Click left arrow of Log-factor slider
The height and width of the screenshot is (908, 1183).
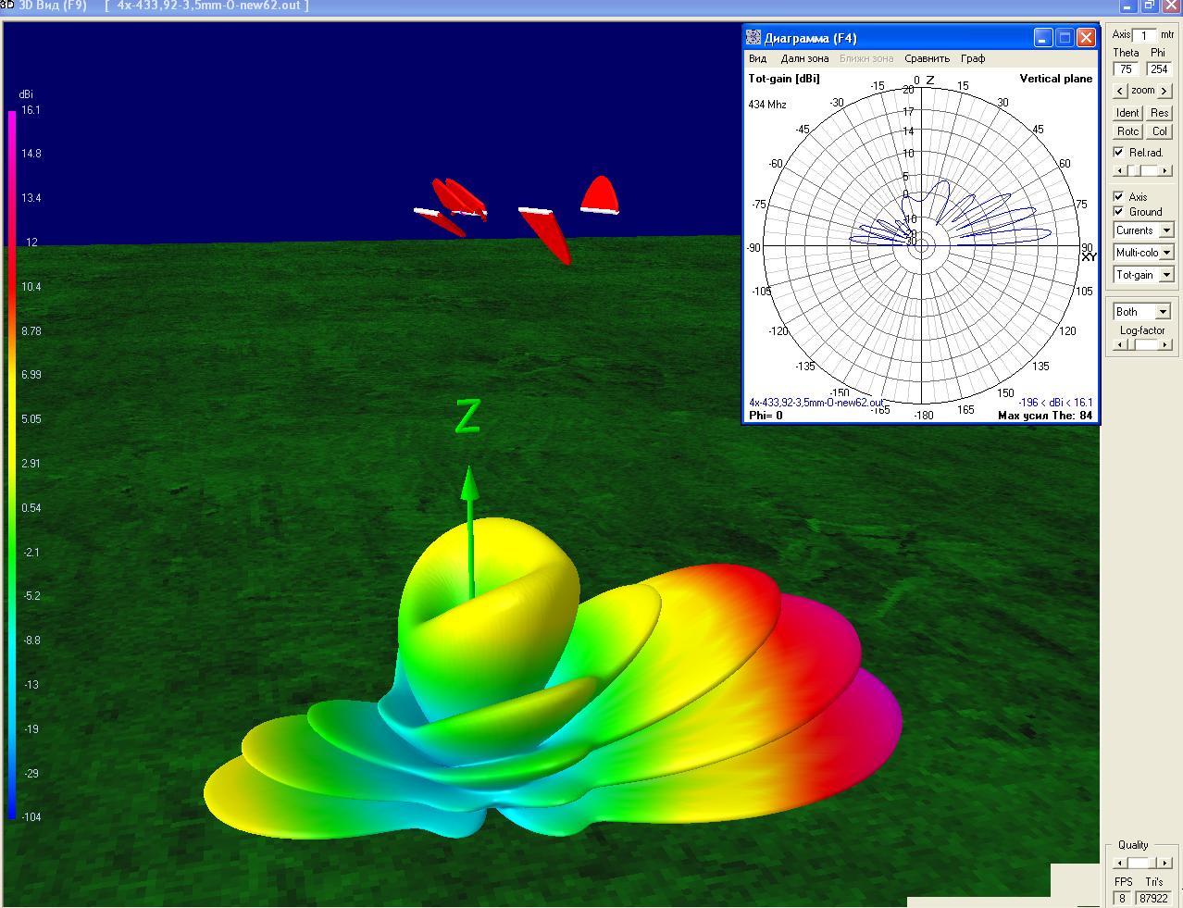(x=1119, y=344)
